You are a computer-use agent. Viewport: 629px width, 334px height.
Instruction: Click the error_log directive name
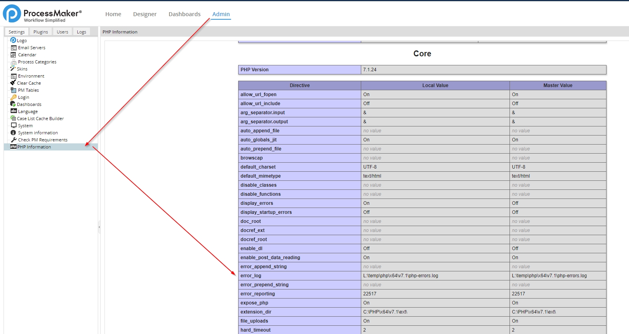pyautogui.click(x=251, y=276)
